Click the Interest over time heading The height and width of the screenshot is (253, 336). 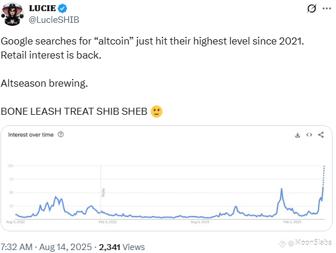click(x=31, y=135)
